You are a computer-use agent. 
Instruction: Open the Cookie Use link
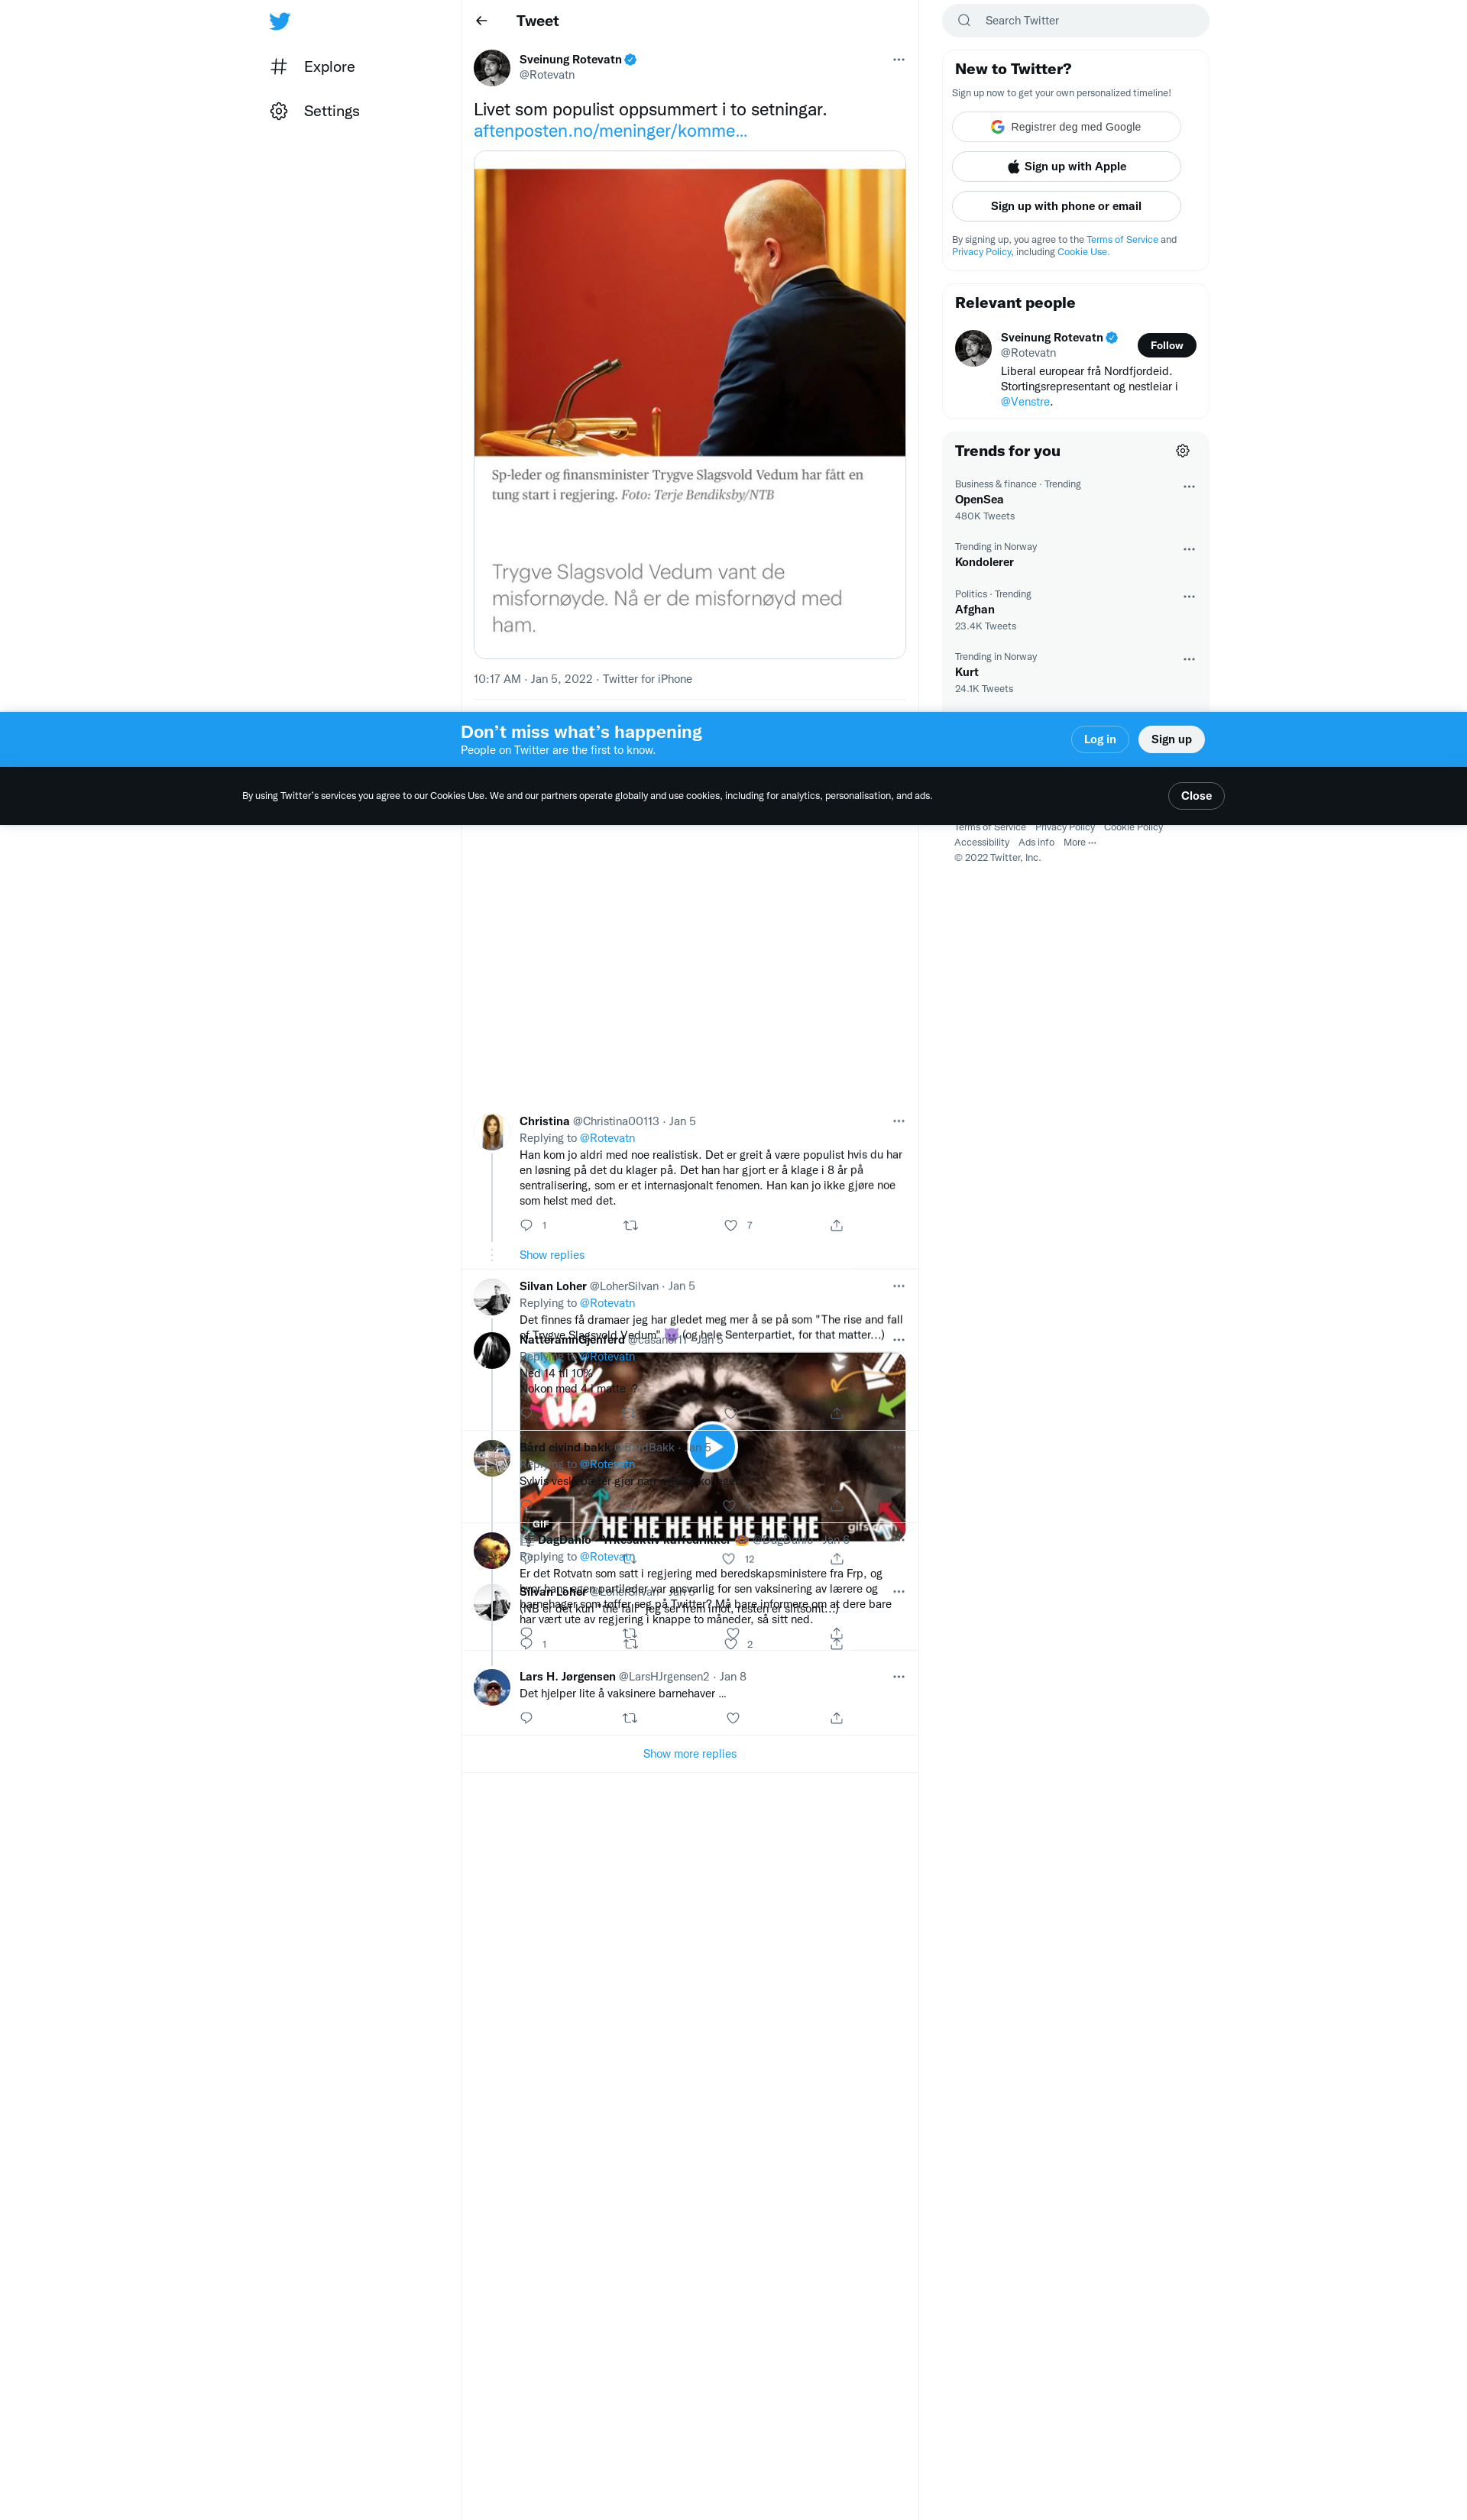1083,252
